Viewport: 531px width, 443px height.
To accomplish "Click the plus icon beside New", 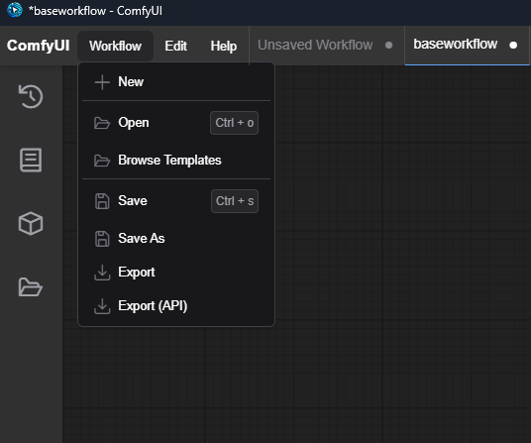I will (102, 82).
